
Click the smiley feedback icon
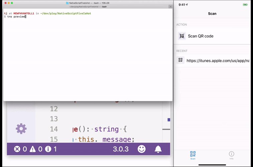point(142,149)
